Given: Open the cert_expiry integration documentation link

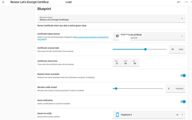Looking at the screenshot, I should [x=73, y=38].
